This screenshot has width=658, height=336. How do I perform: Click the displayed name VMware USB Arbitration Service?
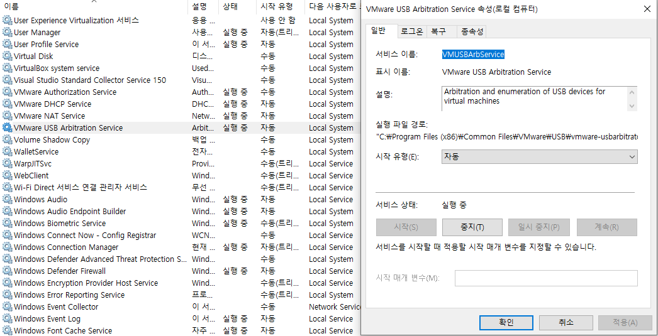pos(497,72)
